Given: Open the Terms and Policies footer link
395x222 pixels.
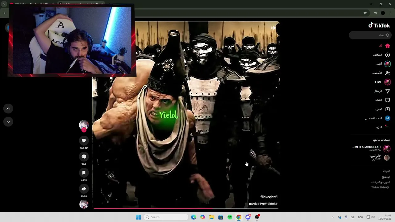Looking at the screenshot, I should pyautogui.click(x=380, y=183).
